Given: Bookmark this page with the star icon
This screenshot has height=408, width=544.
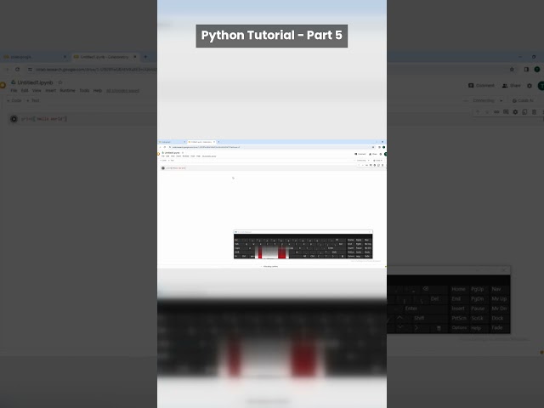Looking at the screenshot, I should click(x=512, y=70).
